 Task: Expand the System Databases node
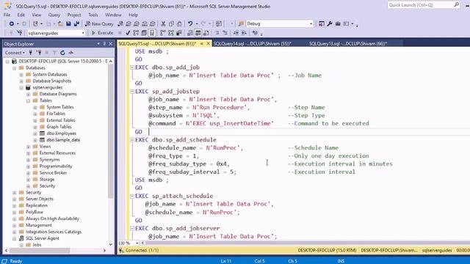(x=21, y=74)
